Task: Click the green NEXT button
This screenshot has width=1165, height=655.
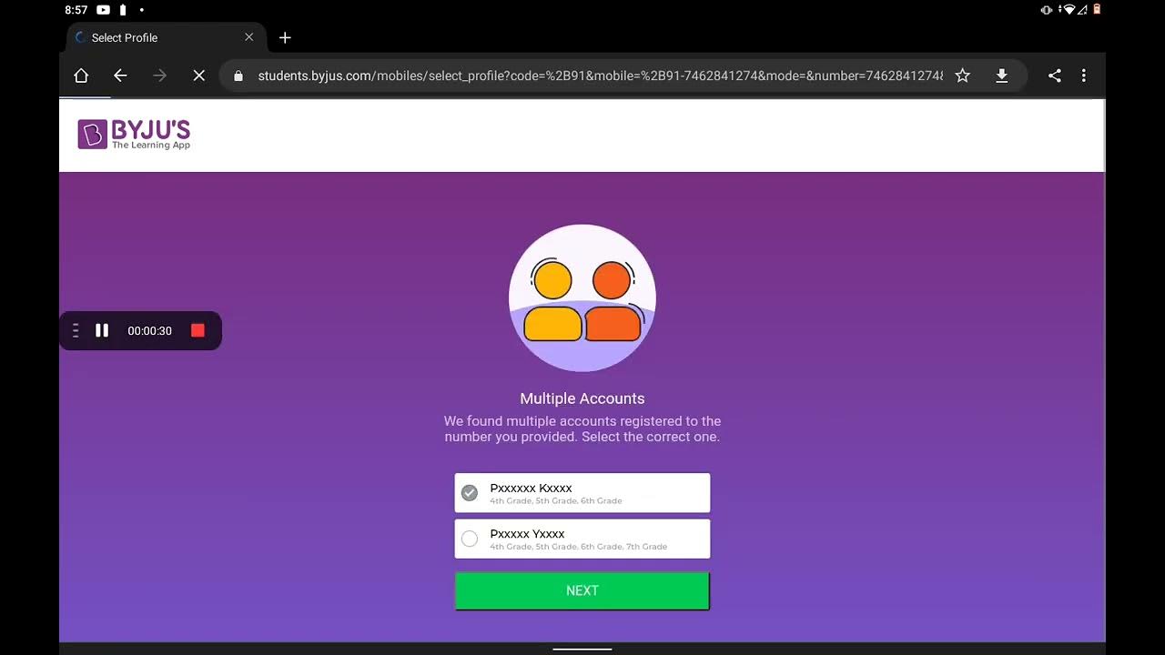Action: [582, 590]
